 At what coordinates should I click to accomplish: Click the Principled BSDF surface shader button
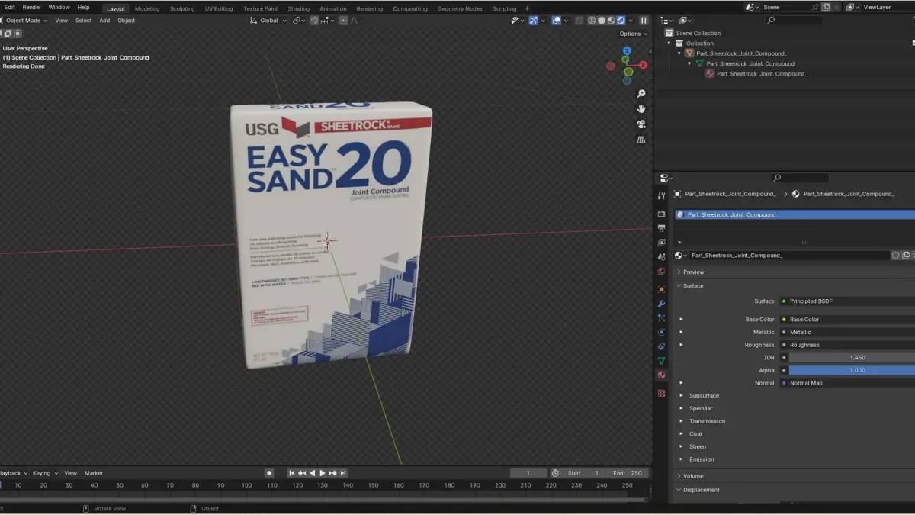point(846,301)
